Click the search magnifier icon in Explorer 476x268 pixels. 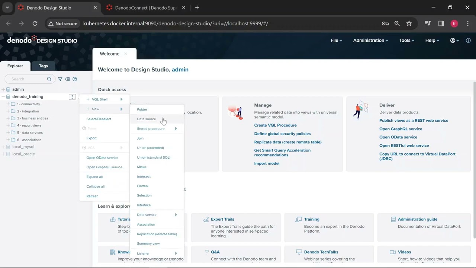(49, 79)
